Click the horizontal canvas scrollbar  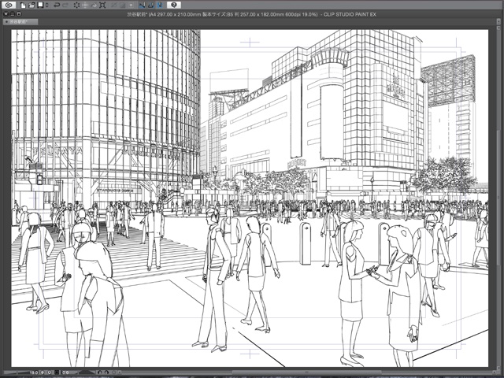pyautogui.click(x=306, y=372)
